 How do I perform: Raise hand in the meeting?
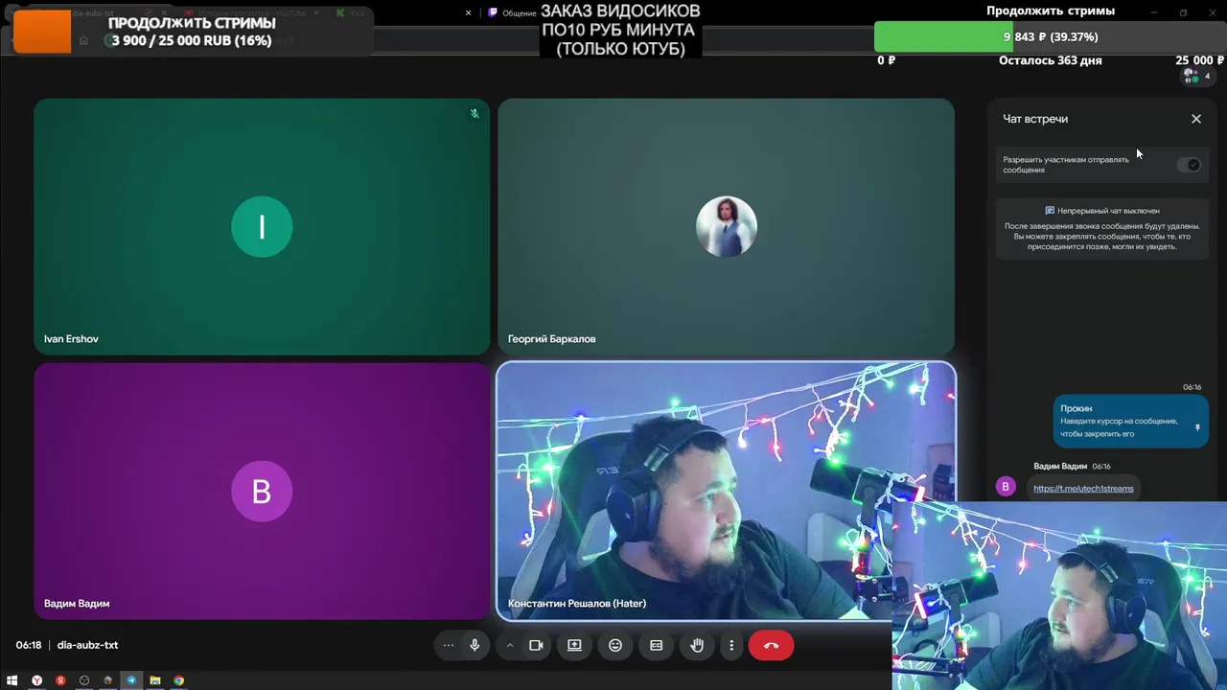pyautogui.click(x=697, y=645)
